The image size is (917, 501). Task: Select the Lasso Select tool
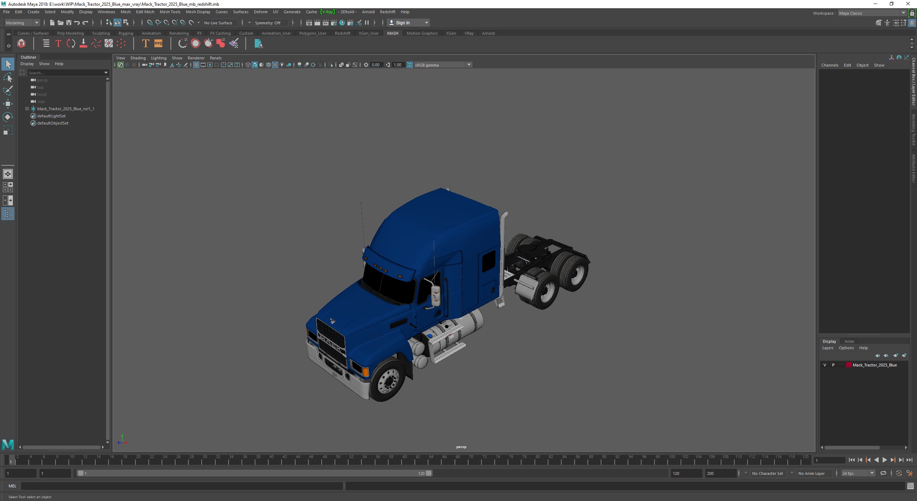(x=8, y=77)
